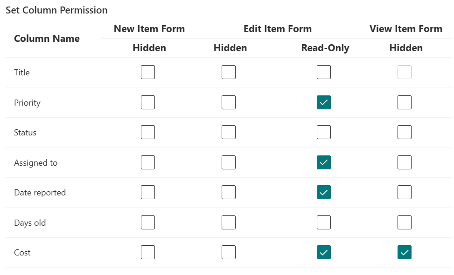454x275 pixels.
Task: Enable Status Read-Only in Edit Item Form
Action: coord(324,132)
